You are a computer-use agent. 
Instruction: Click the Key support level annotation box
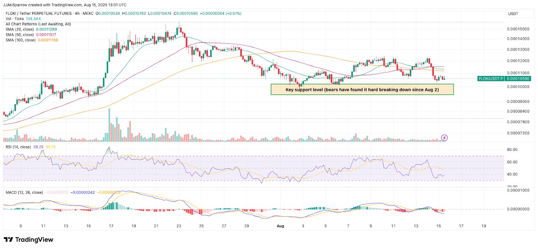point(362,90)
